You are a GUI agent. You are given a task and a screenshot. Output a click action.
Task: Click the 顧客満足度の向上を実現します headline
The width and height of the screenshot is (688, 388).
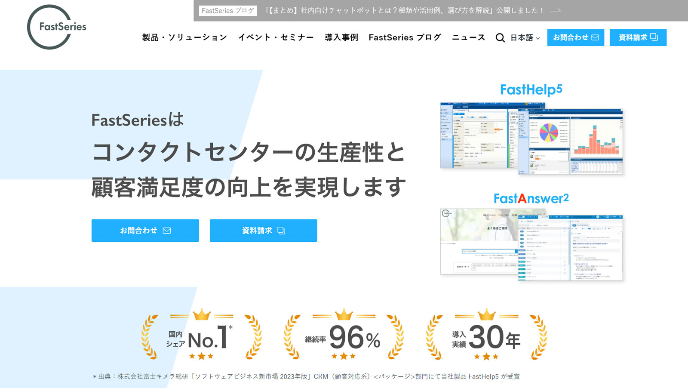click(x=249, y=187)
